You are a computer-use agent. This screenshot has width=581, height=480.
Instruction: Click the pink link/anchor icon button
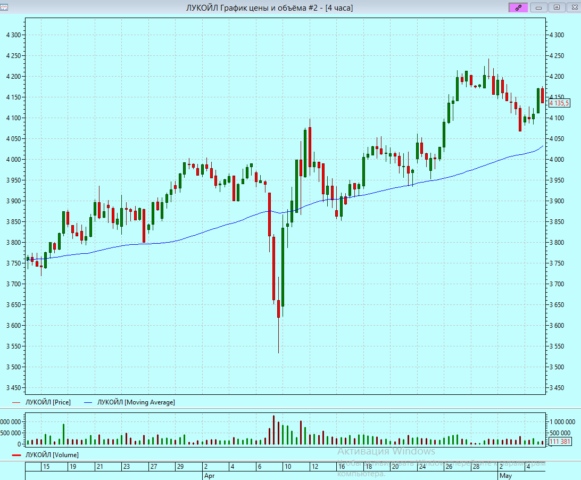[518, 7]
